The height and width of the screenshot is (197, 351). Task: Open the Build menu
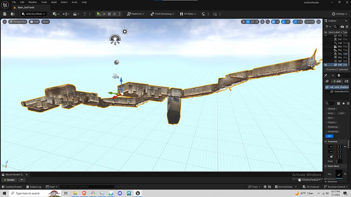pos(54,2)
